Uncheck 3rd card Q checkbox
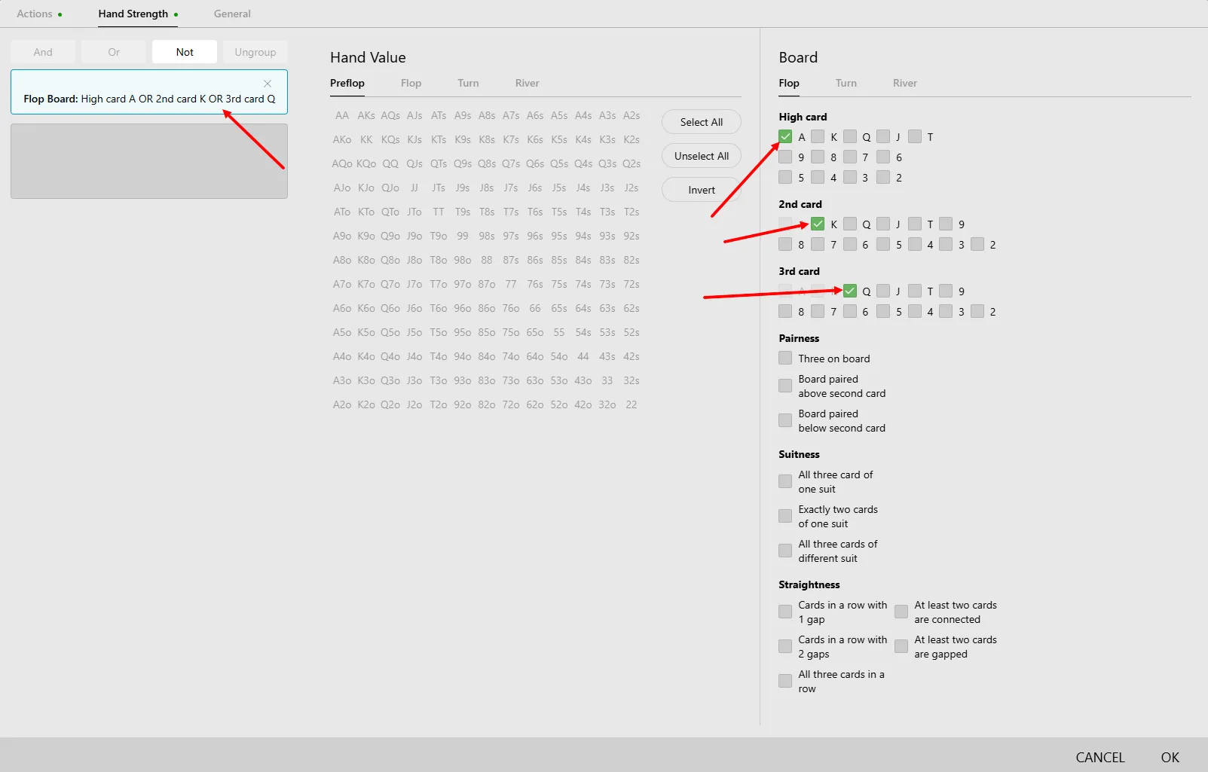 coord(850,291)
